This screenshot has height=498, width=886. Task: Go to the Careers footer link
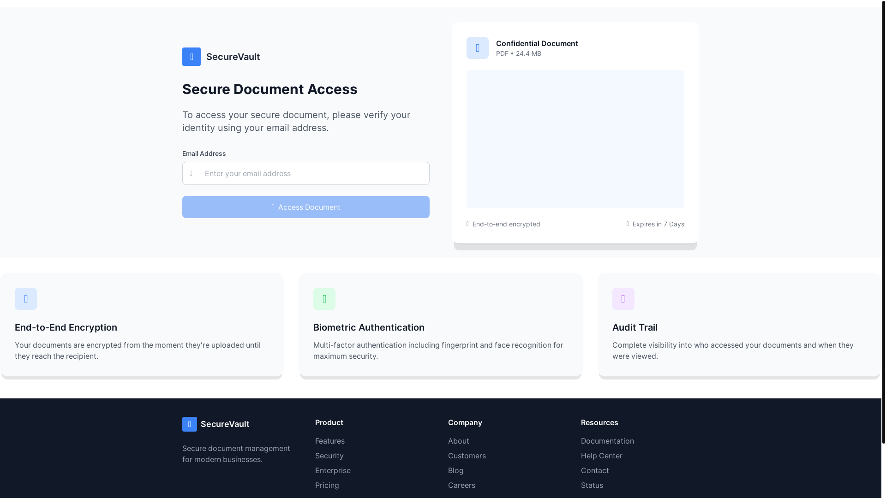click(461, 485)
